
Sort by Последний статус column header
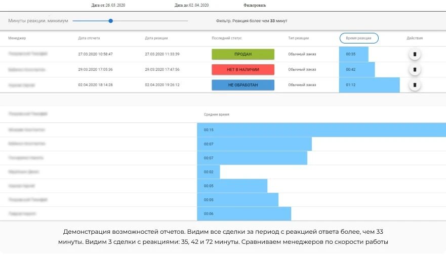(227, 38)
